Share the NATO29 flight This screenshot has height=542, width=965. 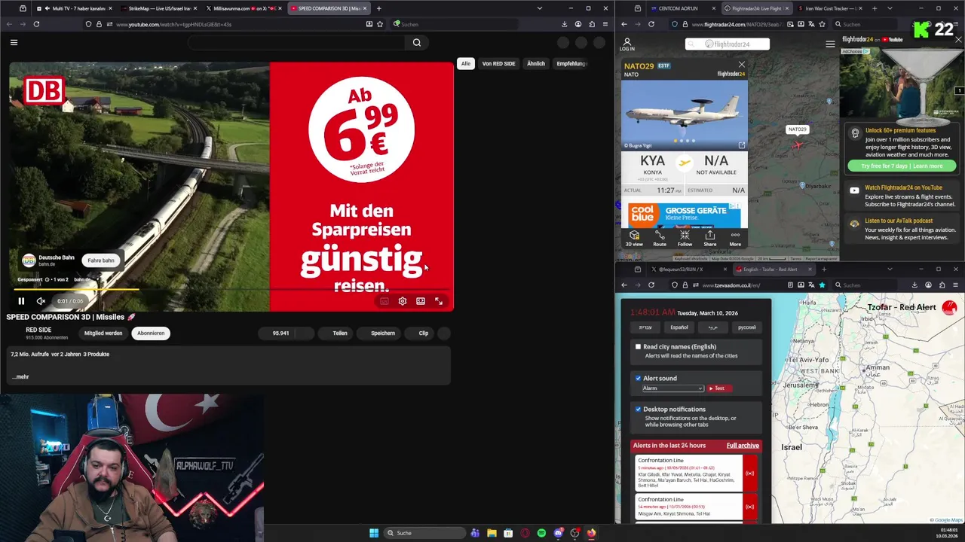710,239
